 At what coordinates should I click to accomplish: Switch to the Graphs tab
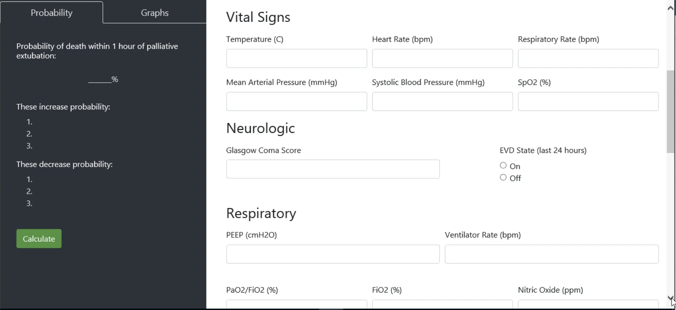click(155, 13)
